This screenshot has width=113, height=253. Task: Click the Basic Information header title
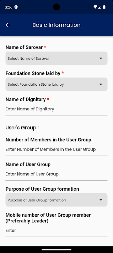point(56,25)
